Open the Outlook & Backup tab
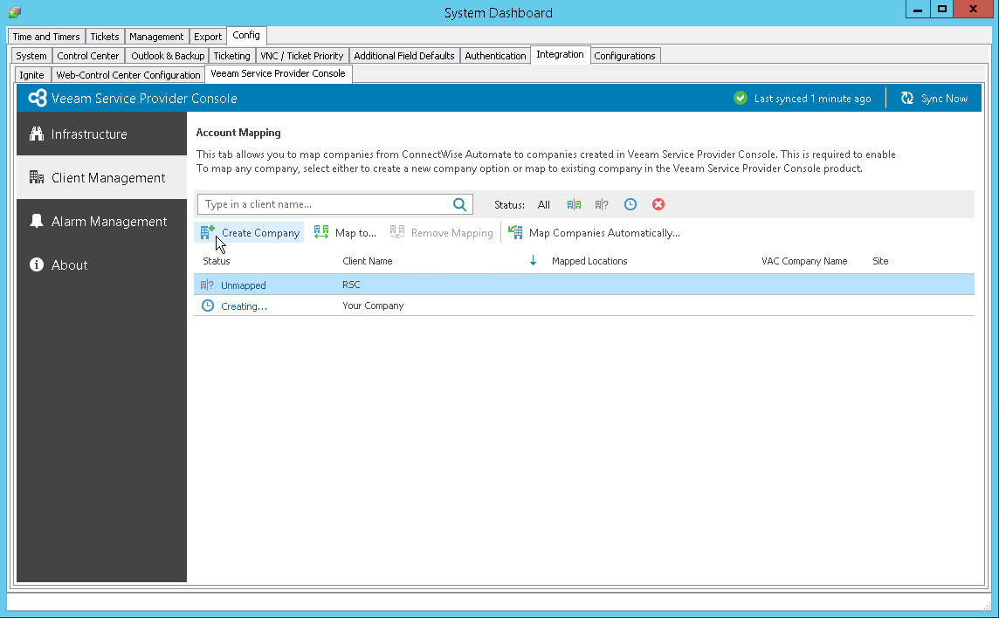 (168, 56)
